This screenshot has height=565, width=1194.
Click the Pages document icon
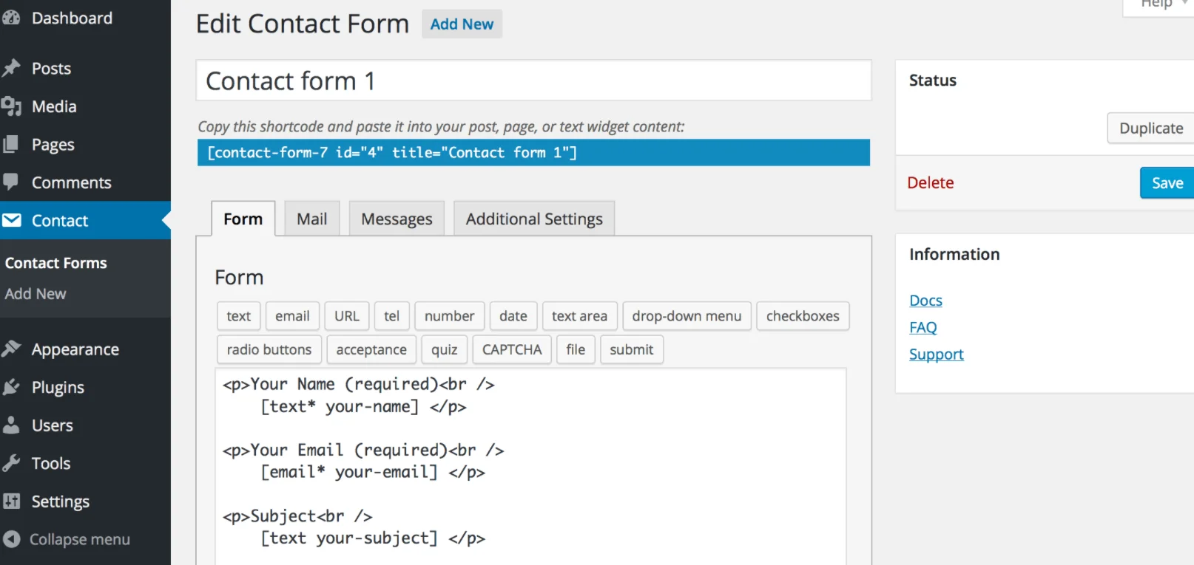pyautogui.click(x=11, y=144)
